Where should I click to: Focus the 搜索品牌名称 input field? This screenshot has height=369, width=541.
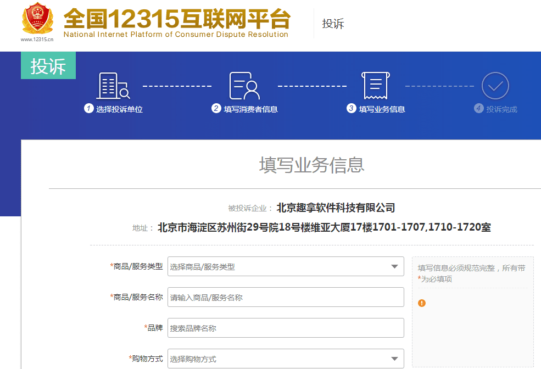(x=286, y=328)
